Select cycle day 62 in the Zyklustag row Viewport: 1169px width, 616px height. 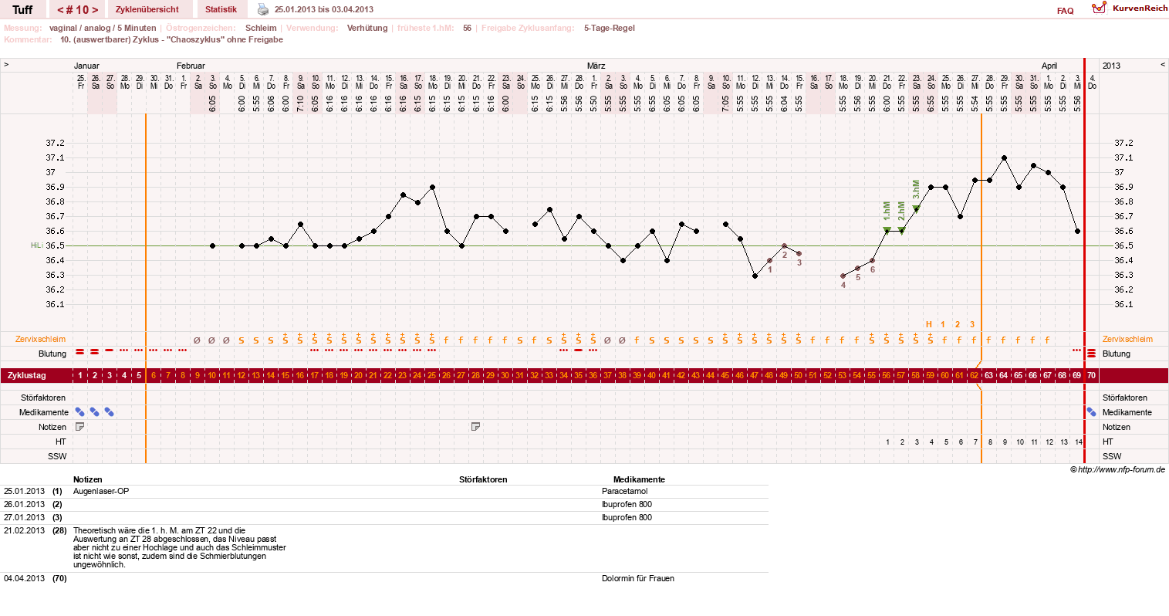(974, 375)
